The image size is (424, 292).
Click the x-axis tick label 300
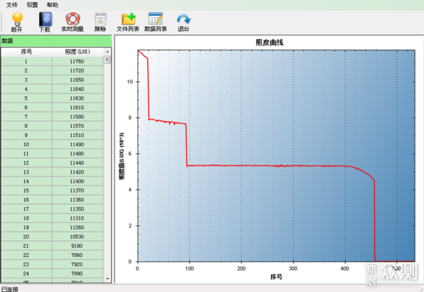[293, 268]
